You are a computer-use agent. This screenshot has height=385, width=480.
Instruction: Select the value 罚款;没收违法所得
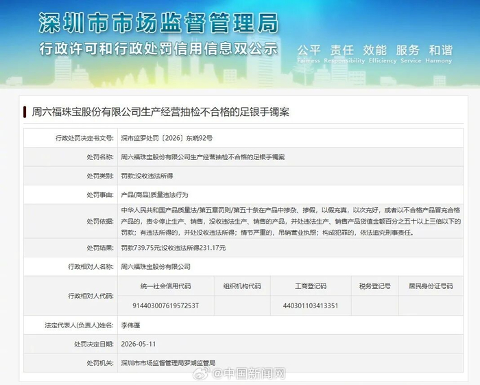point(147,176)
